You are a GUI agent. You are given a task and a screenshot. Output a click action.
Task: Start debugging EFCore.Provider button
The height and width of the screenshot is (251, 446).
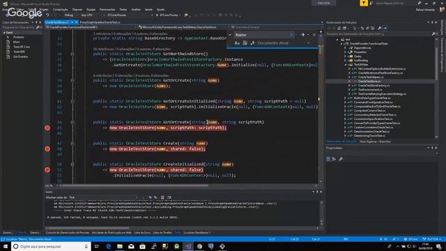pyautogui.click(x=167, y=15)
